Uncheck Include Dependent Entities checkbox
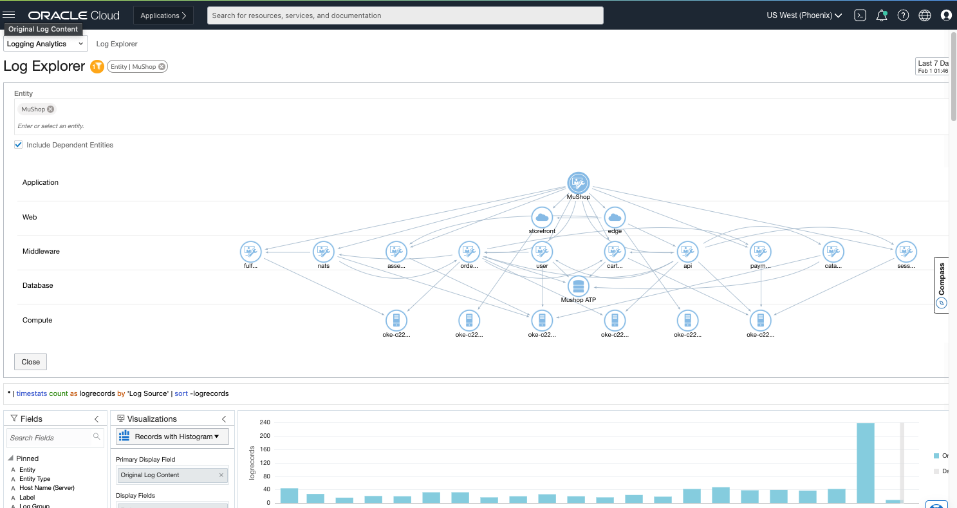957x508 pixels. 19,145
